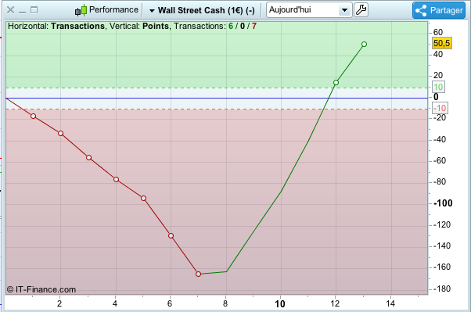
Task: Click the 50,5 current value label
Action: [441, 43]
